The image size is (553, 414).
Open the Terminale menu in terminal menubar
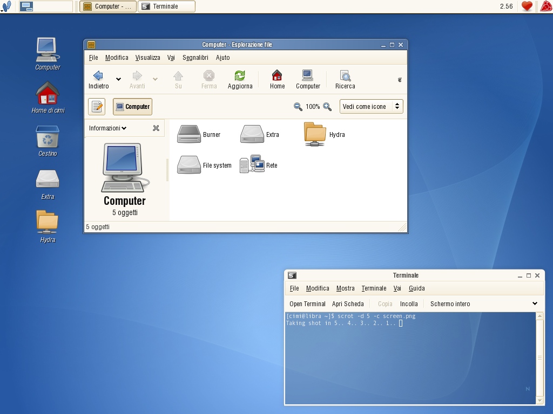click(x=374, y=288)
